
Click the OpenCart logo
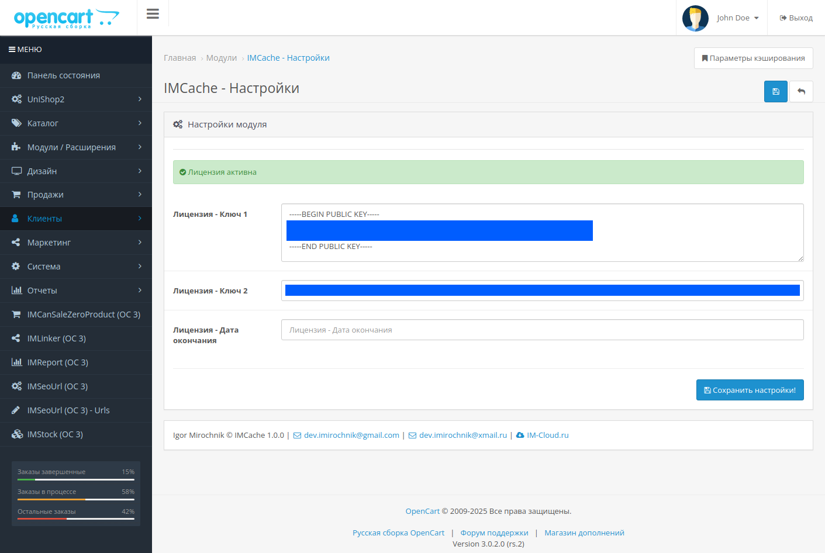pyautogui.click(x=66, y=18)
